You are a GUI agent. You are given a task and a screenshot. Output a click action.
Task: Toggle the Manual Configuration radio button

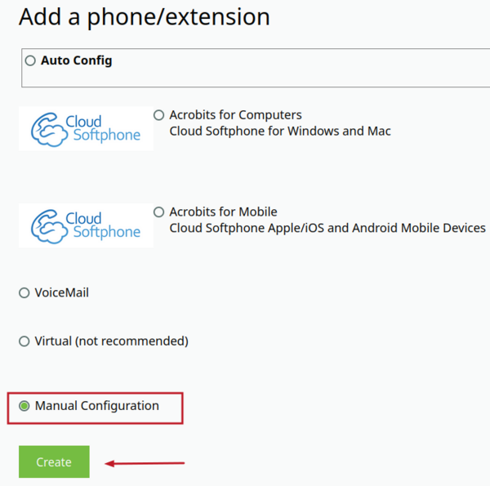tap(24, 406)
